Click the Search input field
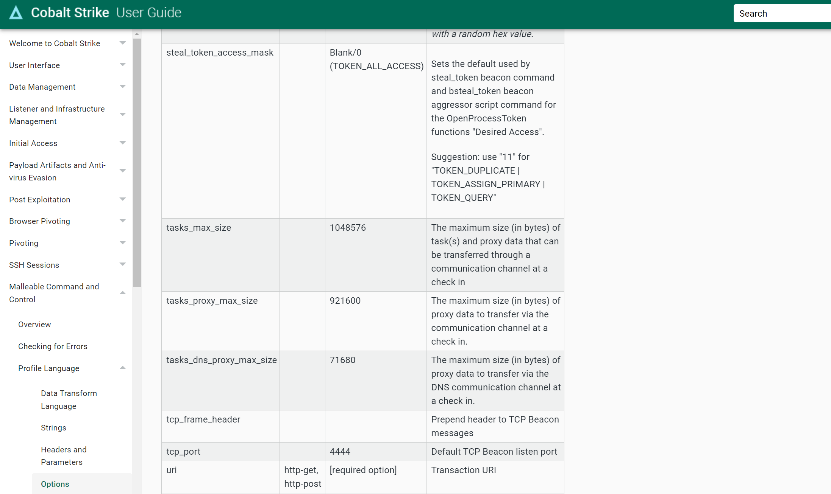 coord(780,14)
